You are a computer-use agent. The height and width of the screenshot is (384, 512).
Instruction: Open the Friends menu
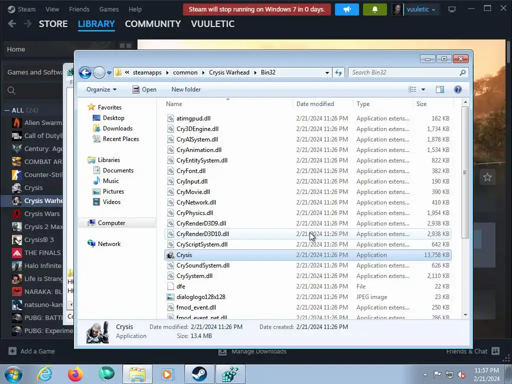click(79, 9)
